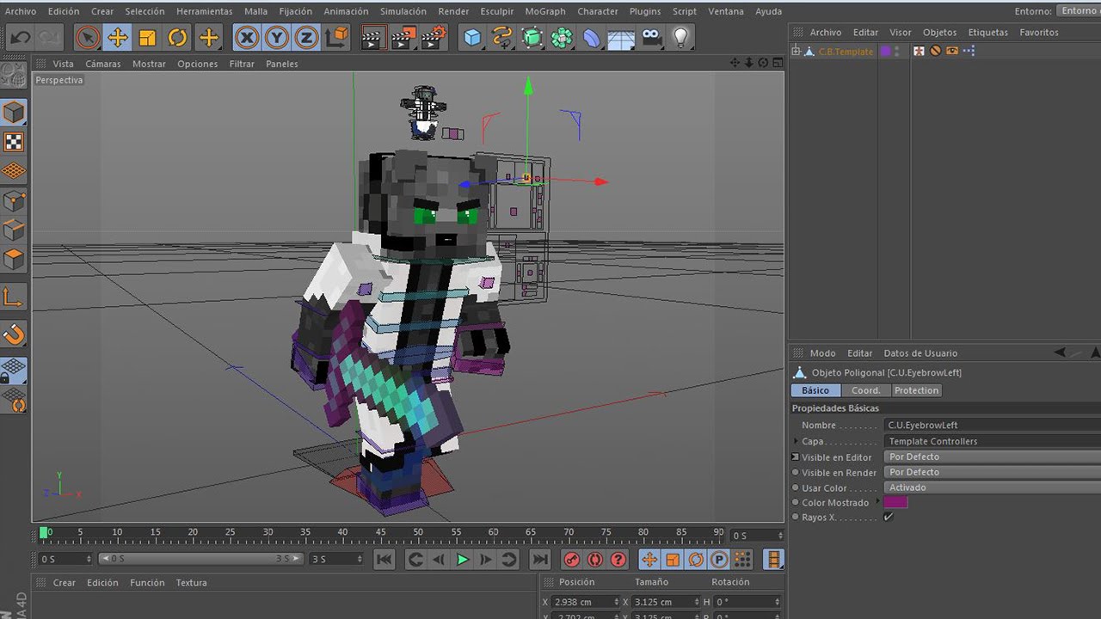Screen dimensions: 1101x619
Task: Activate the Scale tool in top toolbar
Action: tap(147, 37)
